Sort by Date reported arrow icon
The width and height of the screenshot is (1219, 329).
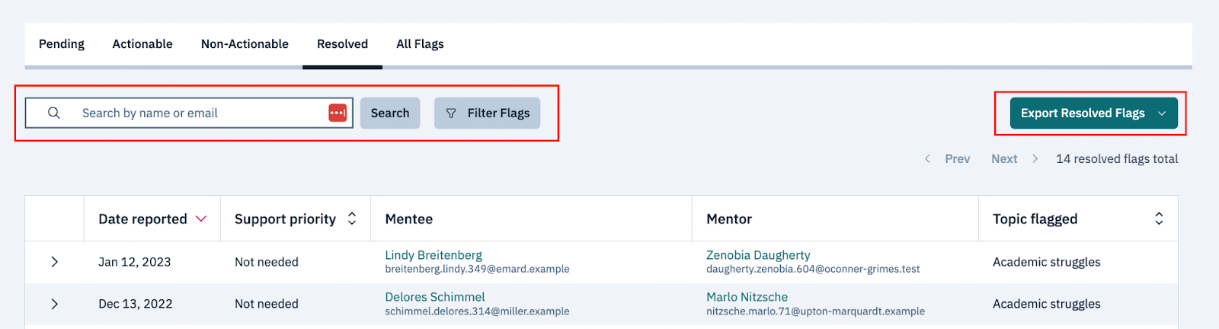click(x=201, y=219)
